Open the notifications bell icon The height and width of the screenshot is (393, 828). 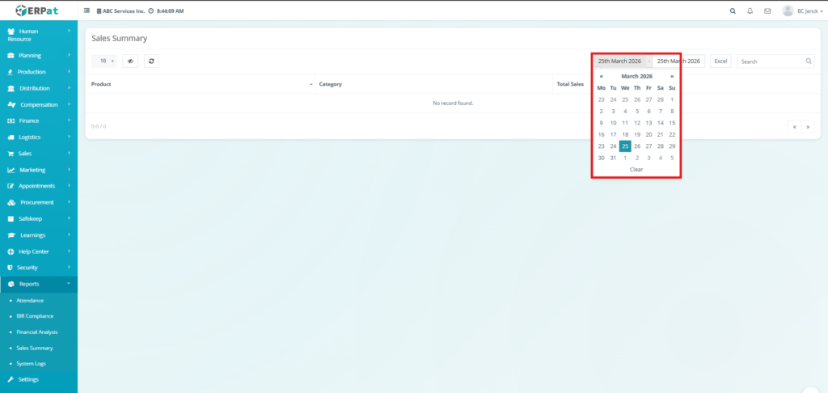coord(750,11)
